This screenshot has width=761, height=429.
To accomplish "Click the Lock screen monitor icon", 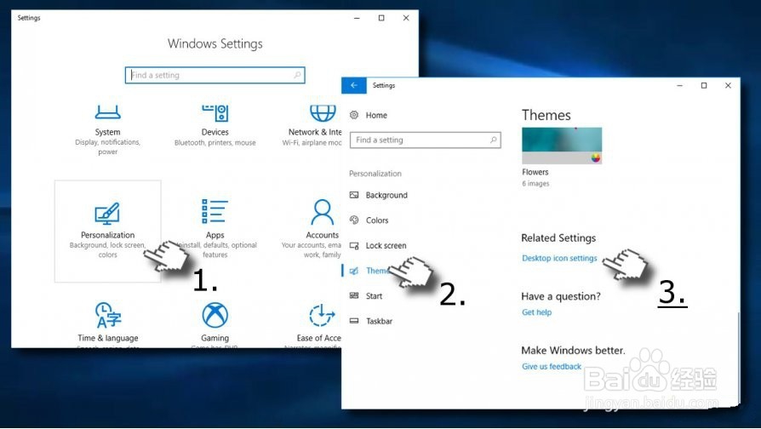I will pyautogui.click(x=354, y=245).
